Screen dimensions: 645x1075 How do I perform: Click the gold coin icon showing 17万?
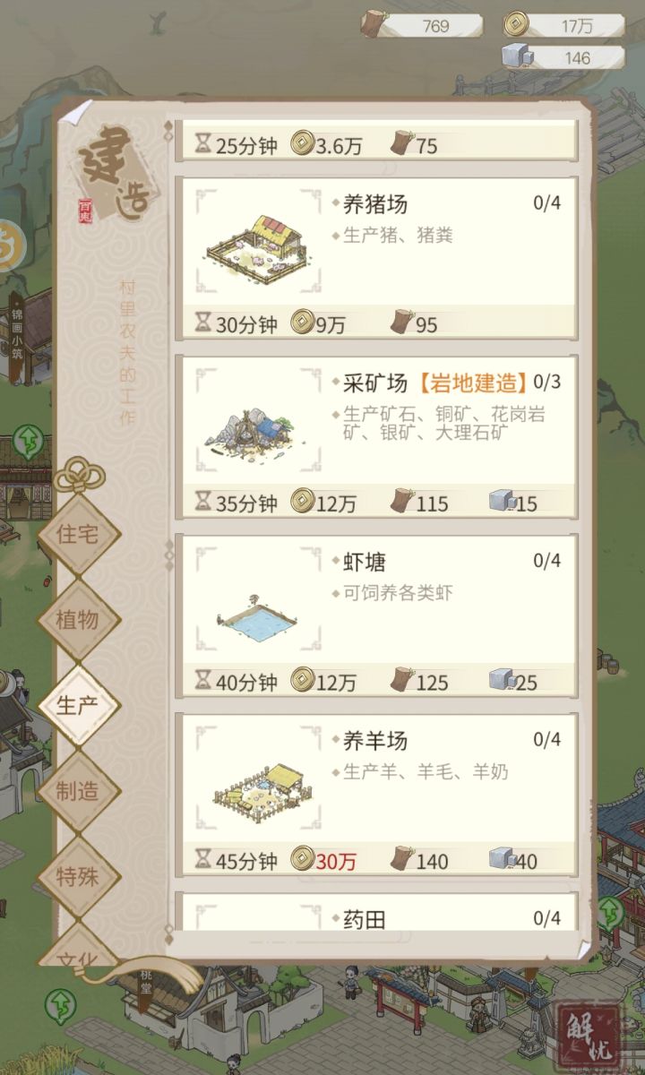coord(515,24)
